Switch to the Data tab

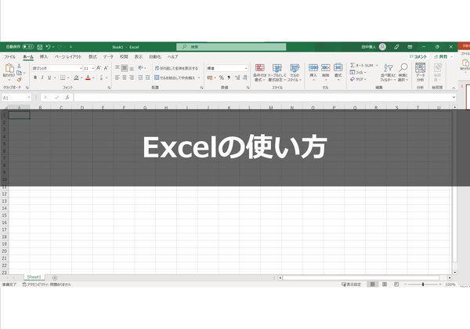pyautogui.click(x=108, y=56)
